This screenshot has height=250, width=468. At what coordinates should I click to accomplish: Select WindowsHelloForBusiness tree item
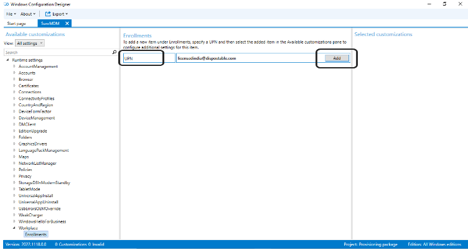point(42,221)
